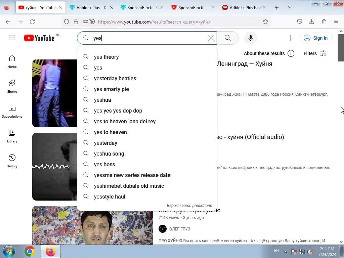Click the Firefox taskbar button

click(51, 251)
